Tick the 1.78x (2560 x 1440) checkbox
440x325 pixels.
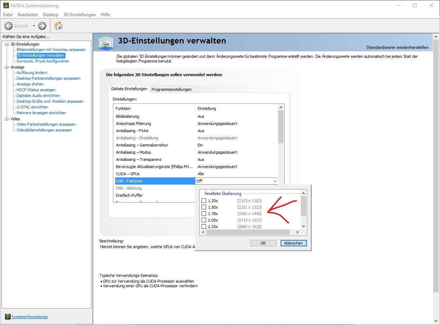(x=204, y=214)
